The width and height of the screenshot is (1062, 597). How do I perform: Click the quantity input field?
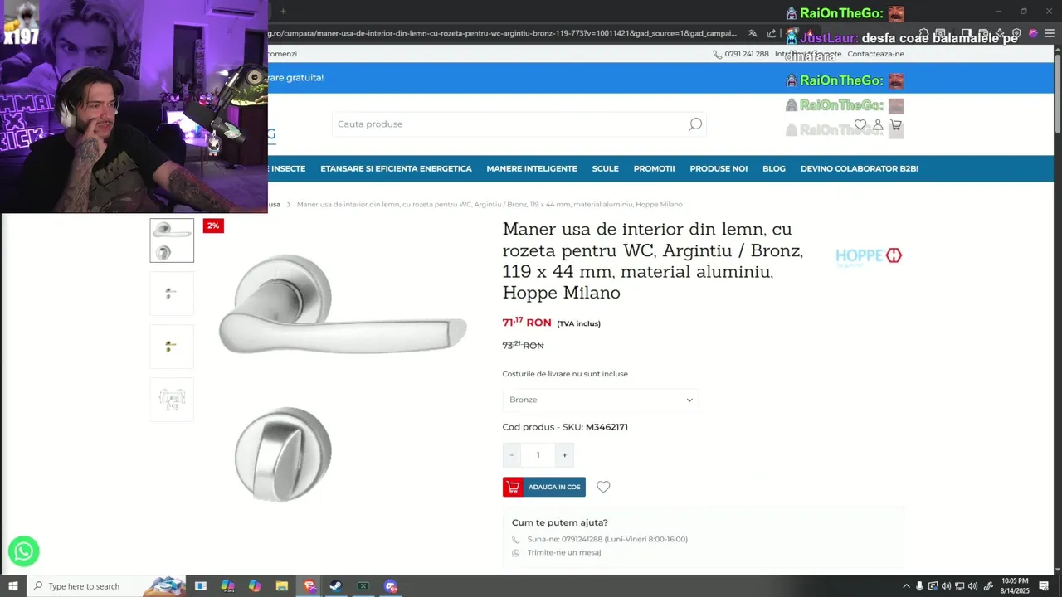(538, 454)
